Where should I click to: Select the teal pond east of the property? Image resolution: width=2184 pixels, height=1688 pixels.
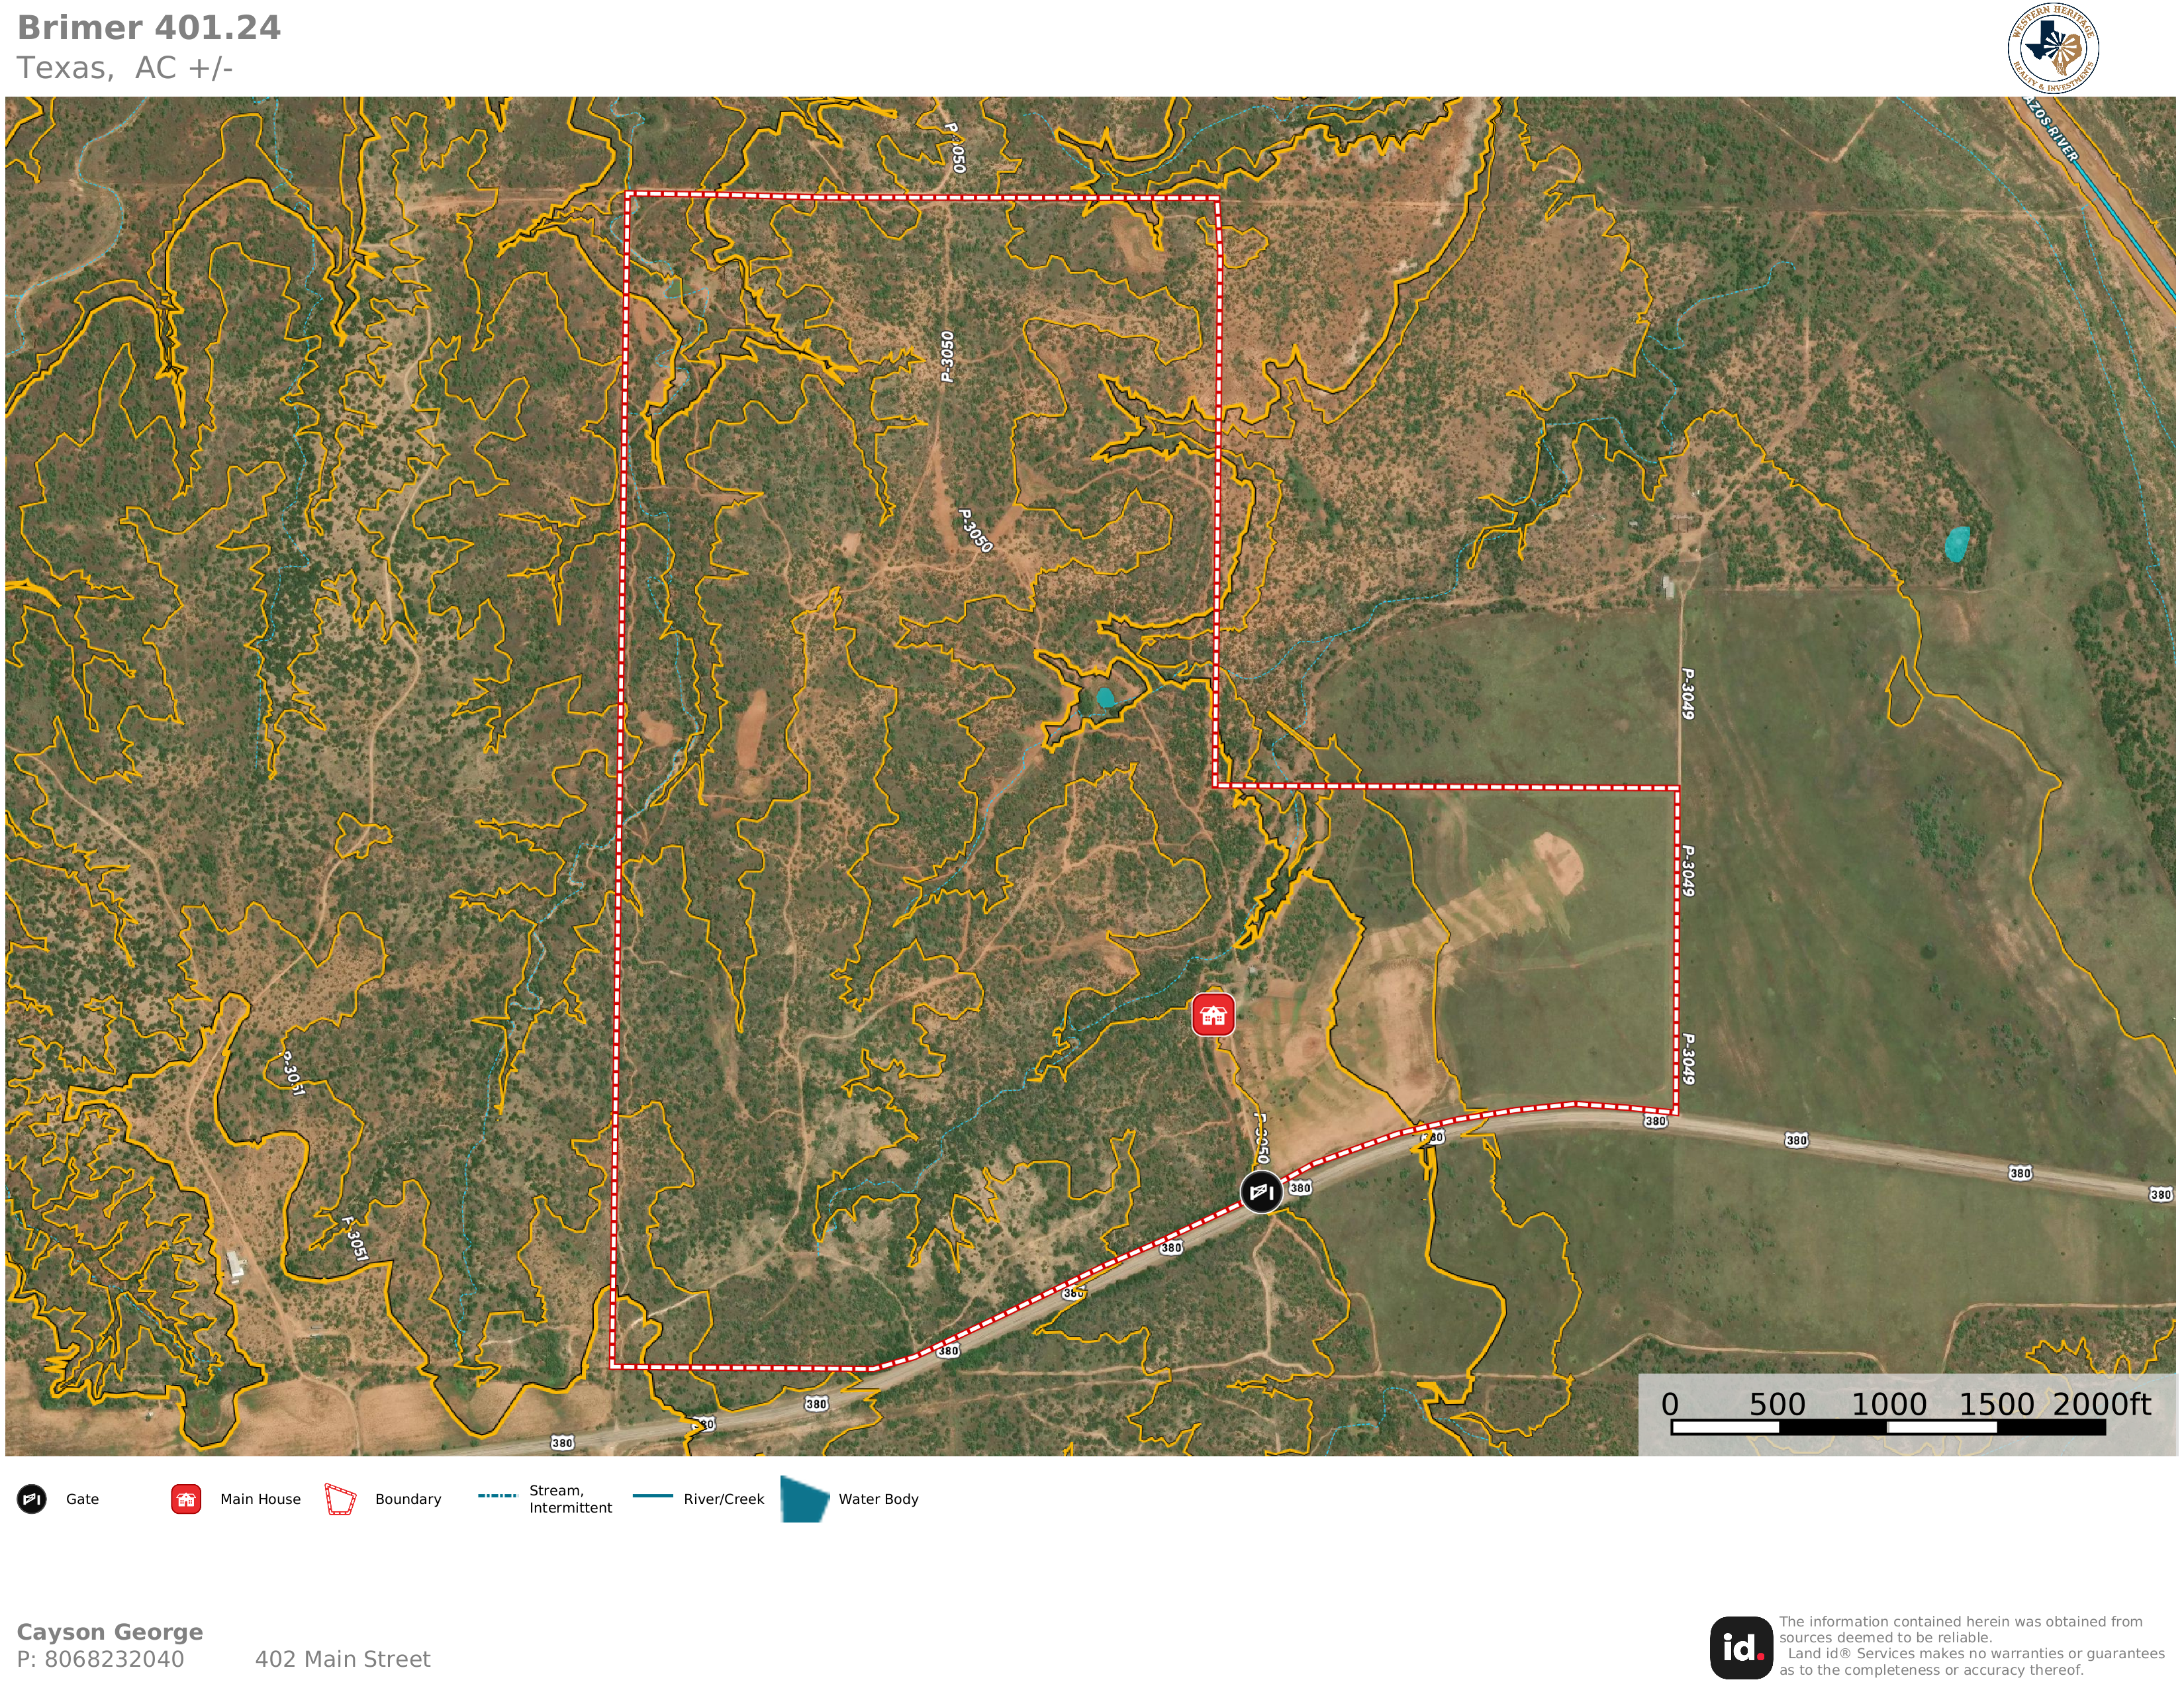click(1957, 544)
